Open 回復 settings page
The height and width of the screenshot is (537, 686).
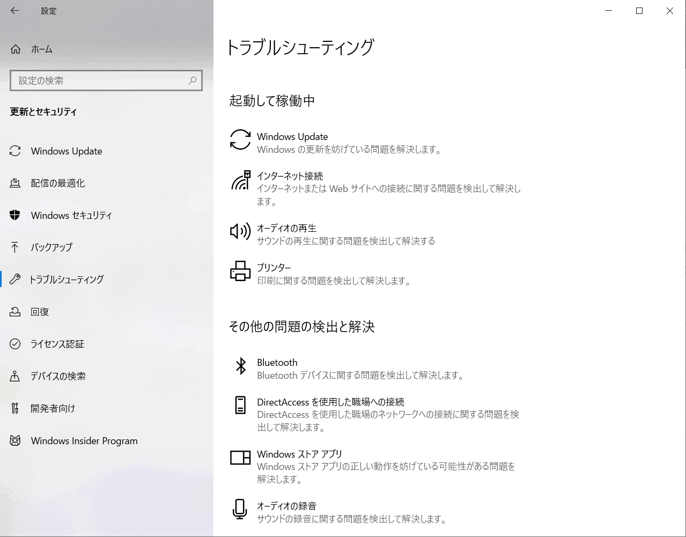point(107,312)
